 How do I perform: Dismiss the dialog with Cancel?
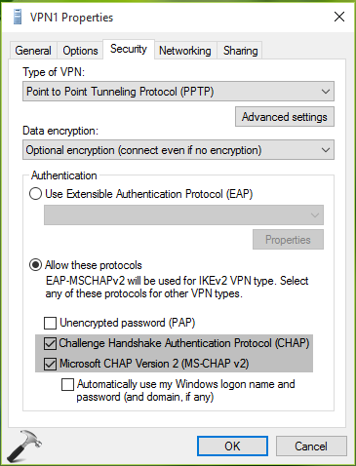pyautogui.click(x=311, y=446)
